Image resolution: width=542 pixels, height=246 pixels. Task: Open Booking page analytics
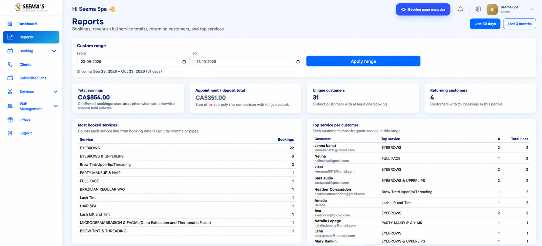pyautogui.click(x=423, y=9)
